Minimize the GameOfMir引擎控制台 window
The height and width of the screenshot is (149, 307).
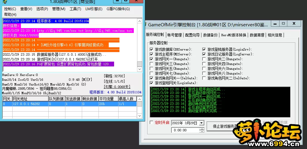coord(275,23)
